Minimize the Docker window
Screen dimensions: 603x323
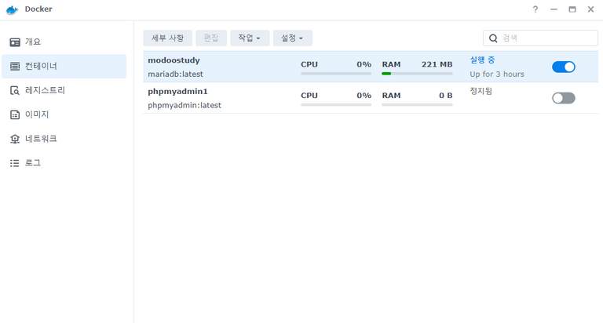click(554, 9)
